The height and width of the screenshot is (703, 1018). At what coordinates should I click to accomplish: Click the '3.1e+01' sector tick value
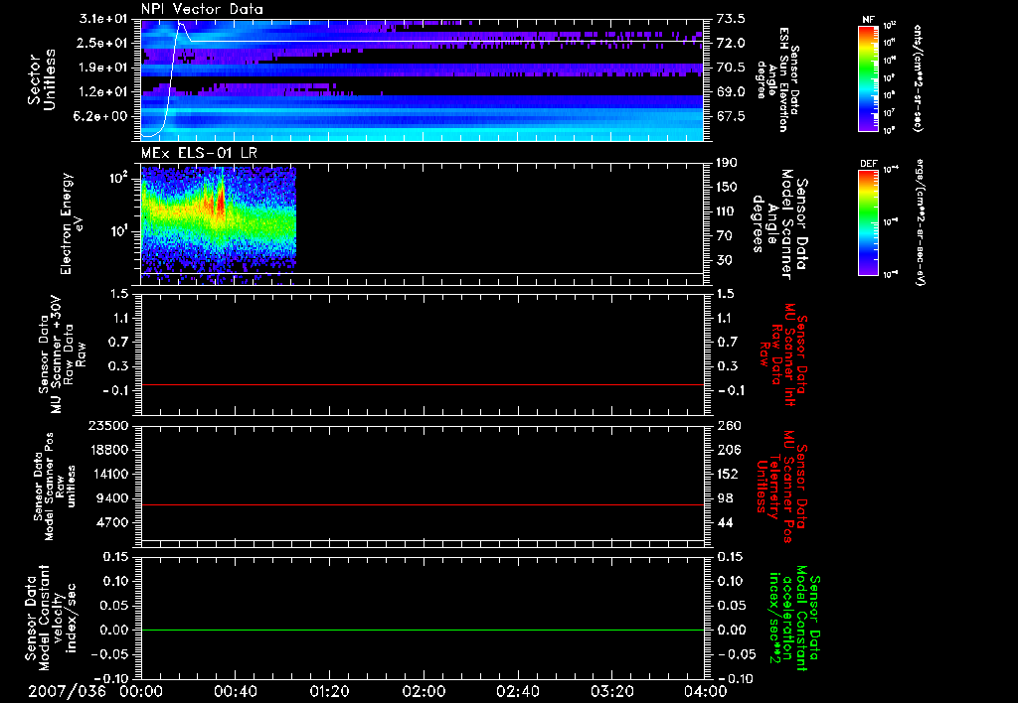[103, 19]
